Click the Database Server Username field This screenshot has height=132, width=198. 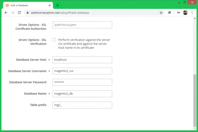(82, 71)
